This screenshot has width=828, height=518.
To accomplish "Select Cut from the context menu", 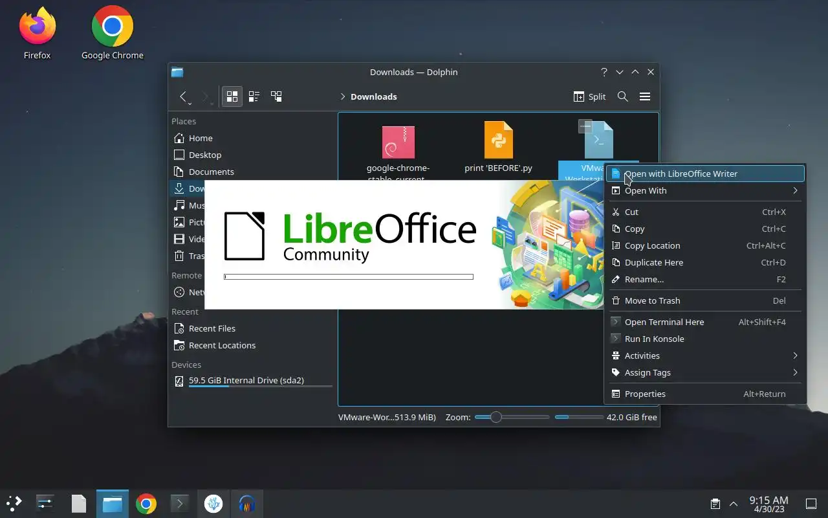I will pyautogui.click(x=705, y=212).
